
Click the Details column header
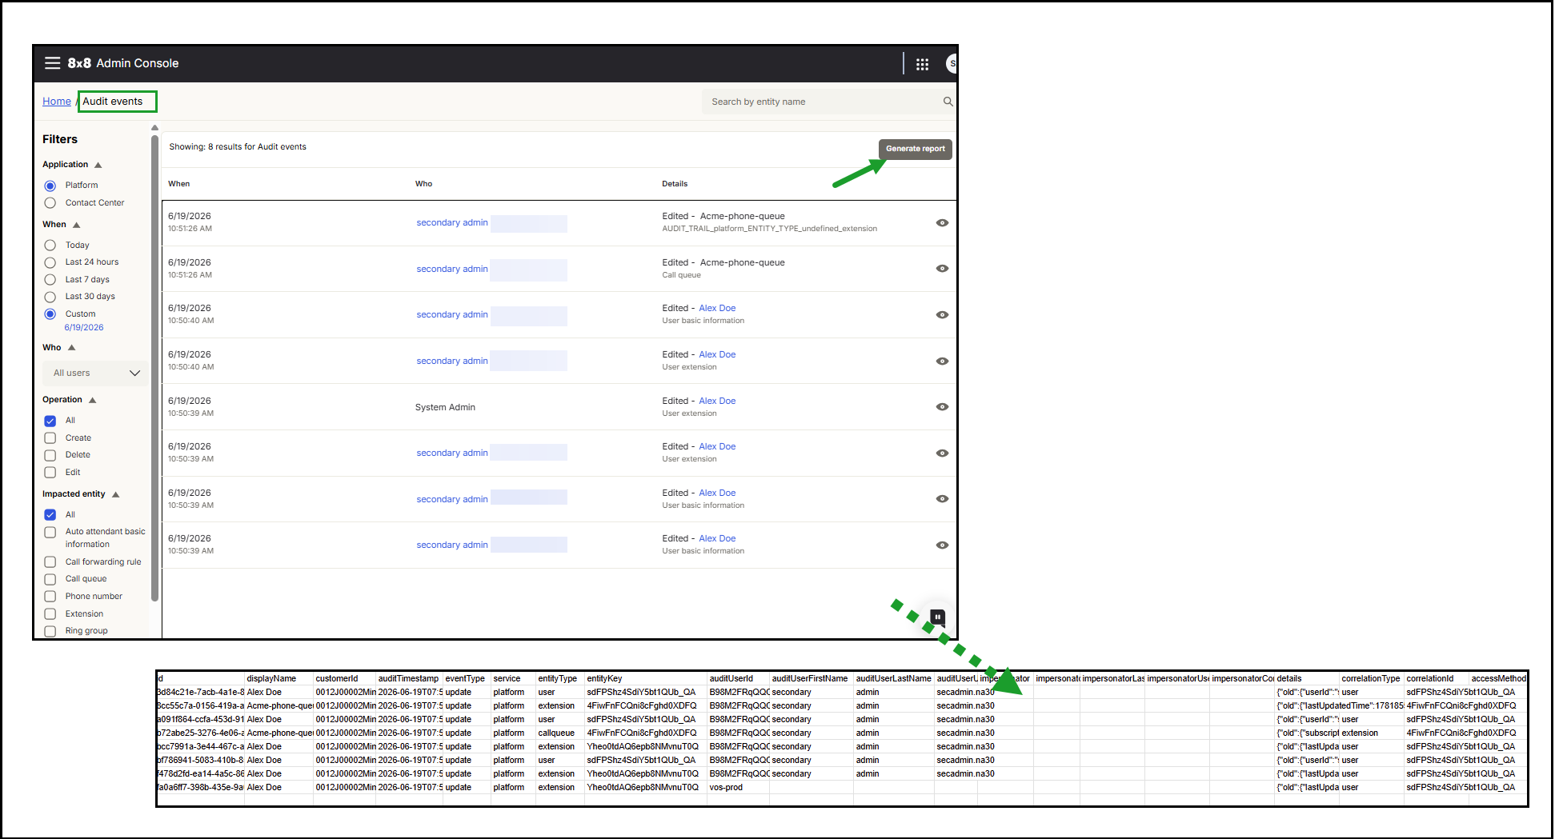click(675, 184)
